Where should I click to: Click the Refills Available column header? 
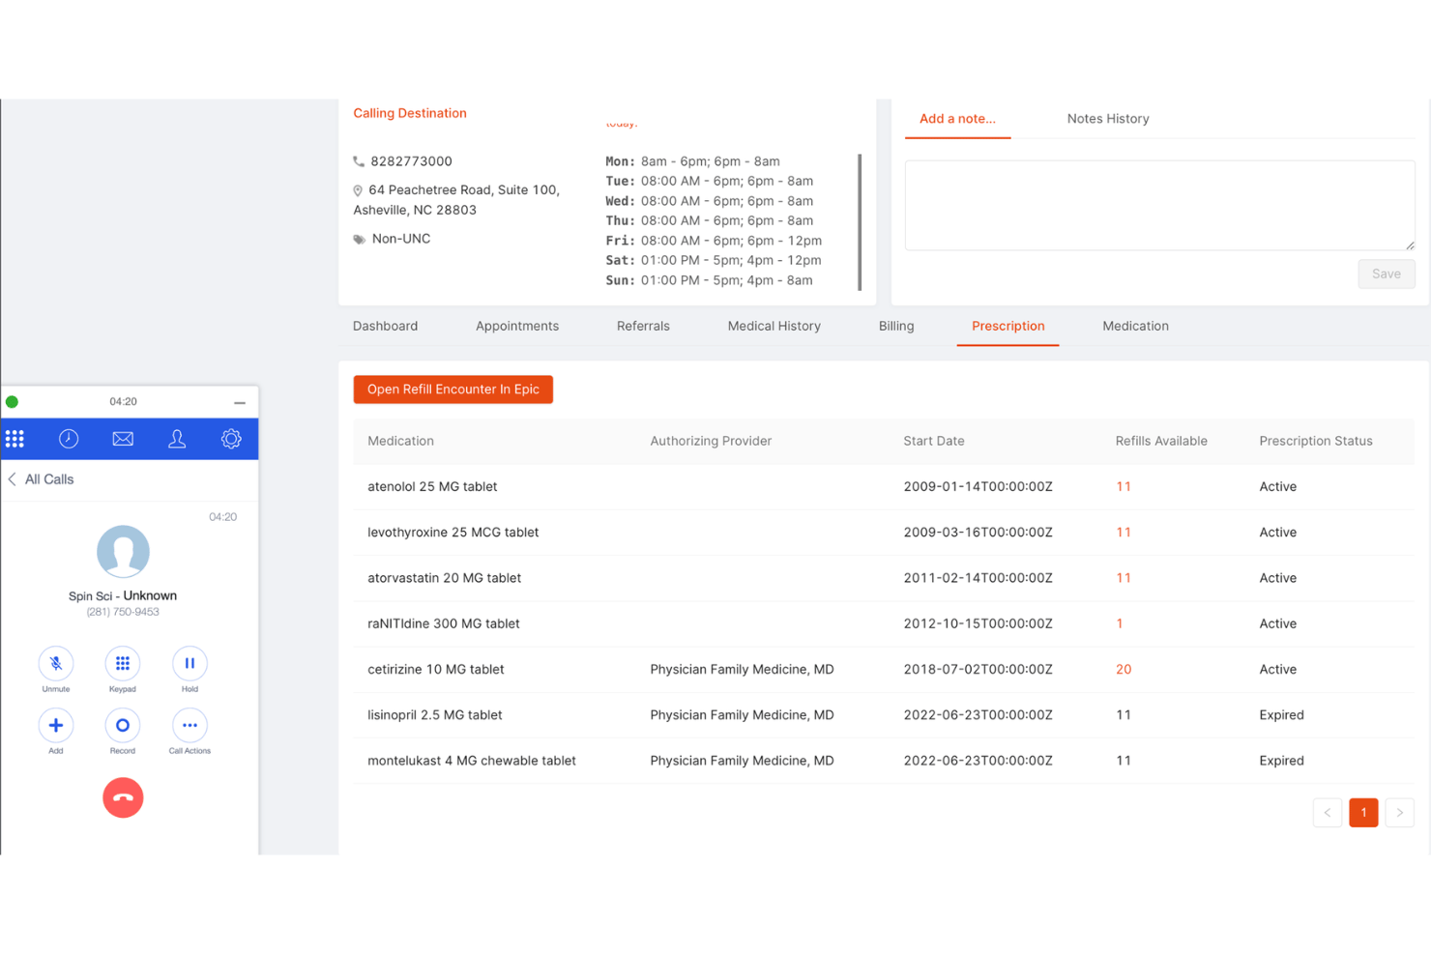(1161, 441)
